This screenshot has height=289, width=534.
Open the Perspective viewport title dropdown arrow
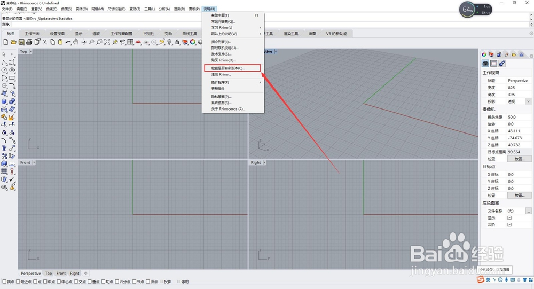pos(276,51)
